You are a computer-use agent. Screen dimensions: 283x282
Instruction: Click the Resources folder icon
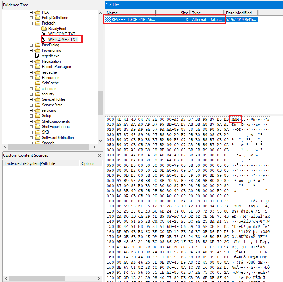[38, 78]
